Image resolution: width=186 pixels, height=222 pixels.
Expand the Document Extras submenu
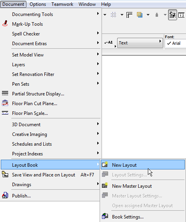tap(51, 44)
